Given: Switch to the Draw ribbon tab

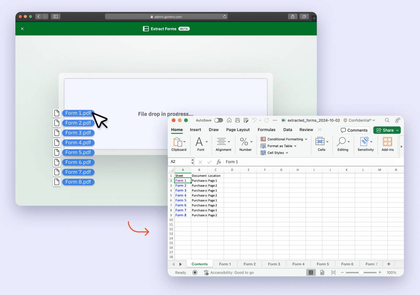Looking at the screenshot, I should [x=213, y=130].
